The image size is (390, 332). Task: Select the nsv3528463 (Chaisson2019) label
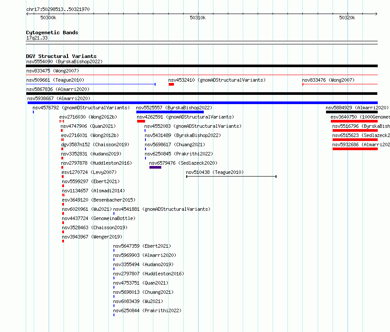coord(95,227)
